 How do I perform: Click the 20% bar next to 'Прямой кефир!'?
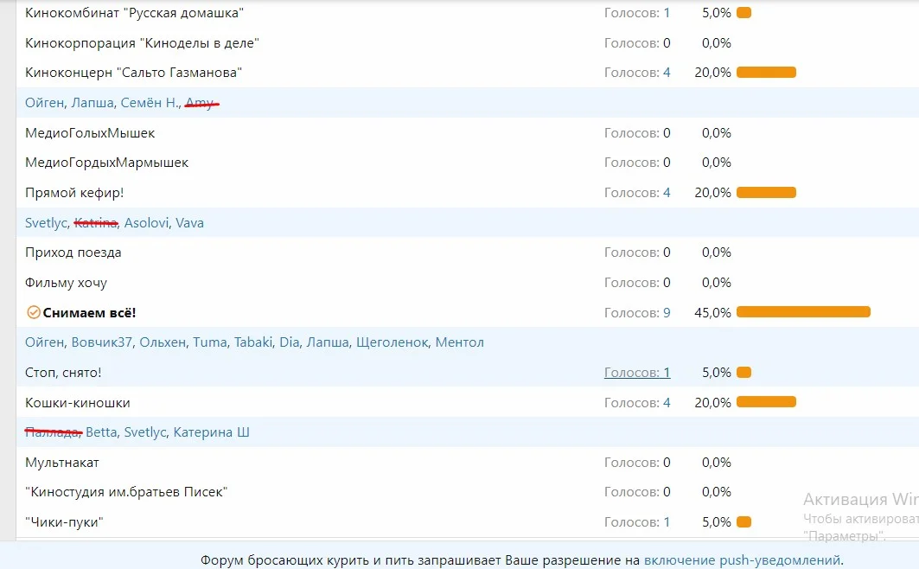coord(765,192)
